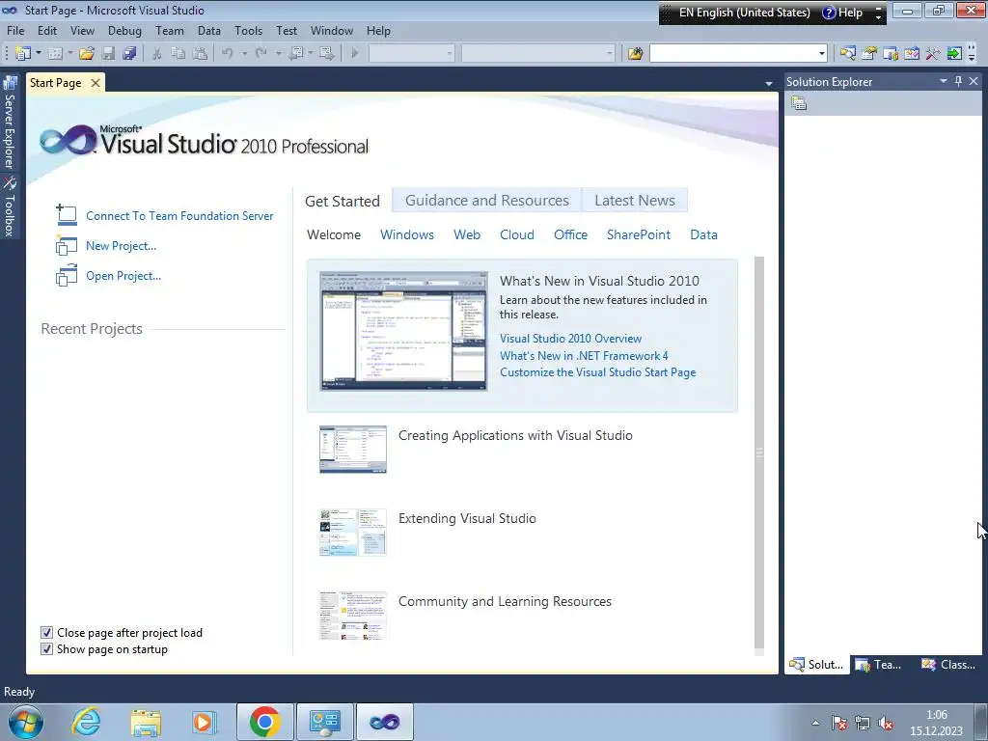988x741 pixels.
Task: Expand the Add New Item dropdown arrow
Action: click(69, 54)
